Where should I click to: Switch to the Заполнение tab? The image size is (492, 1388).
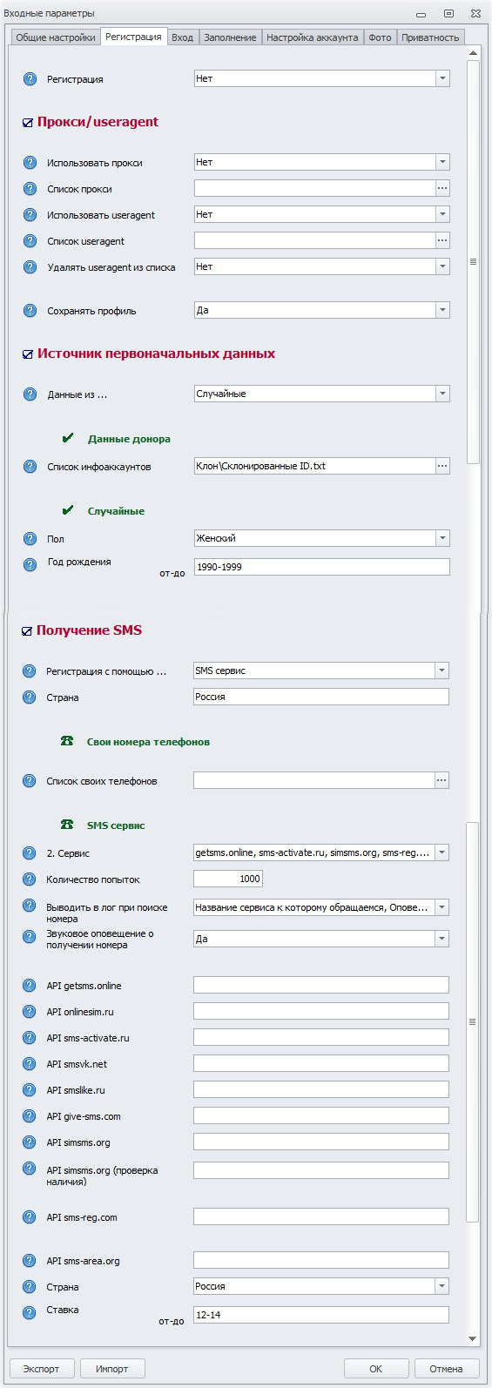pyautogui.click(x=230, y=37)
